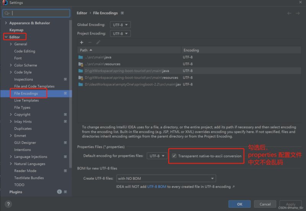306x211 pixels.
Task: Click the help question mark icon
Action: (8, 204)
